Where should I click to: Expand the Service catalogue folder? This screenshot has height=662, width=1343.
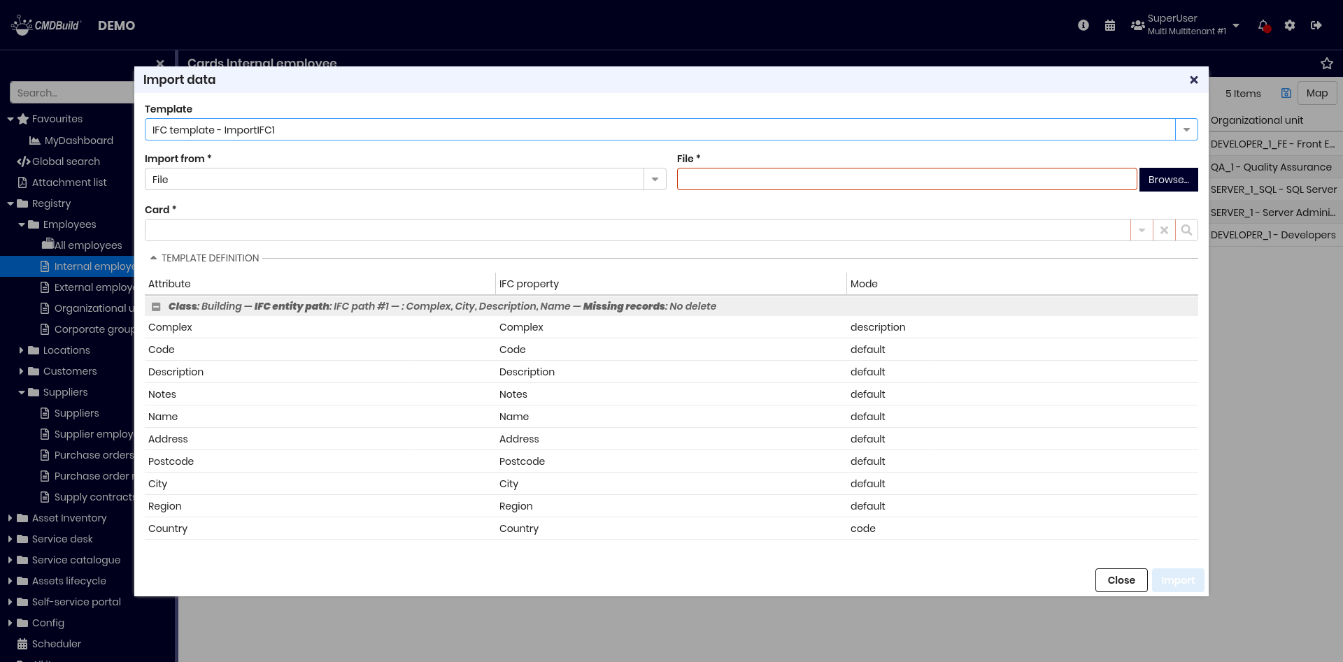click(x=10, y=560)
